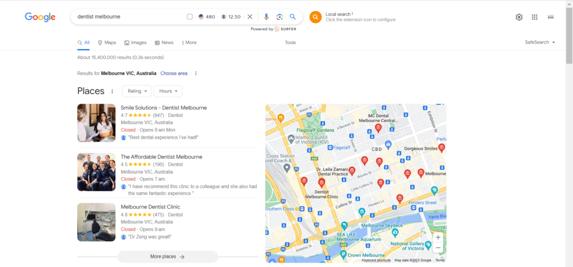This screenshot has height=267, width=573.
Task: Select the All results tab
Action: pos(84,42)
